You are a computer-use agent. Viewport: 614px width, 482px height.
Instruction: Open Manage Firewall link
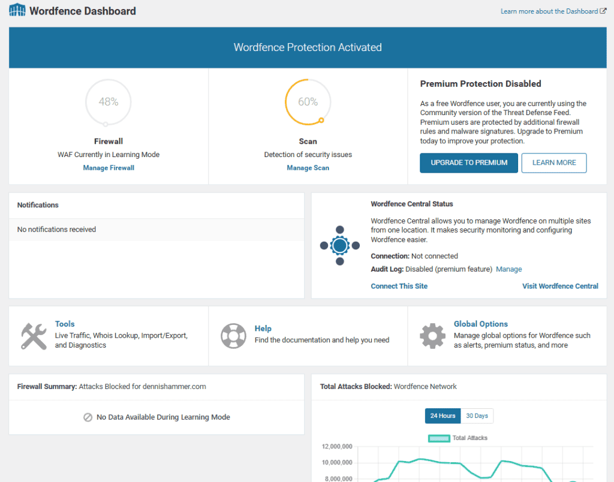(x=109, y=168)
